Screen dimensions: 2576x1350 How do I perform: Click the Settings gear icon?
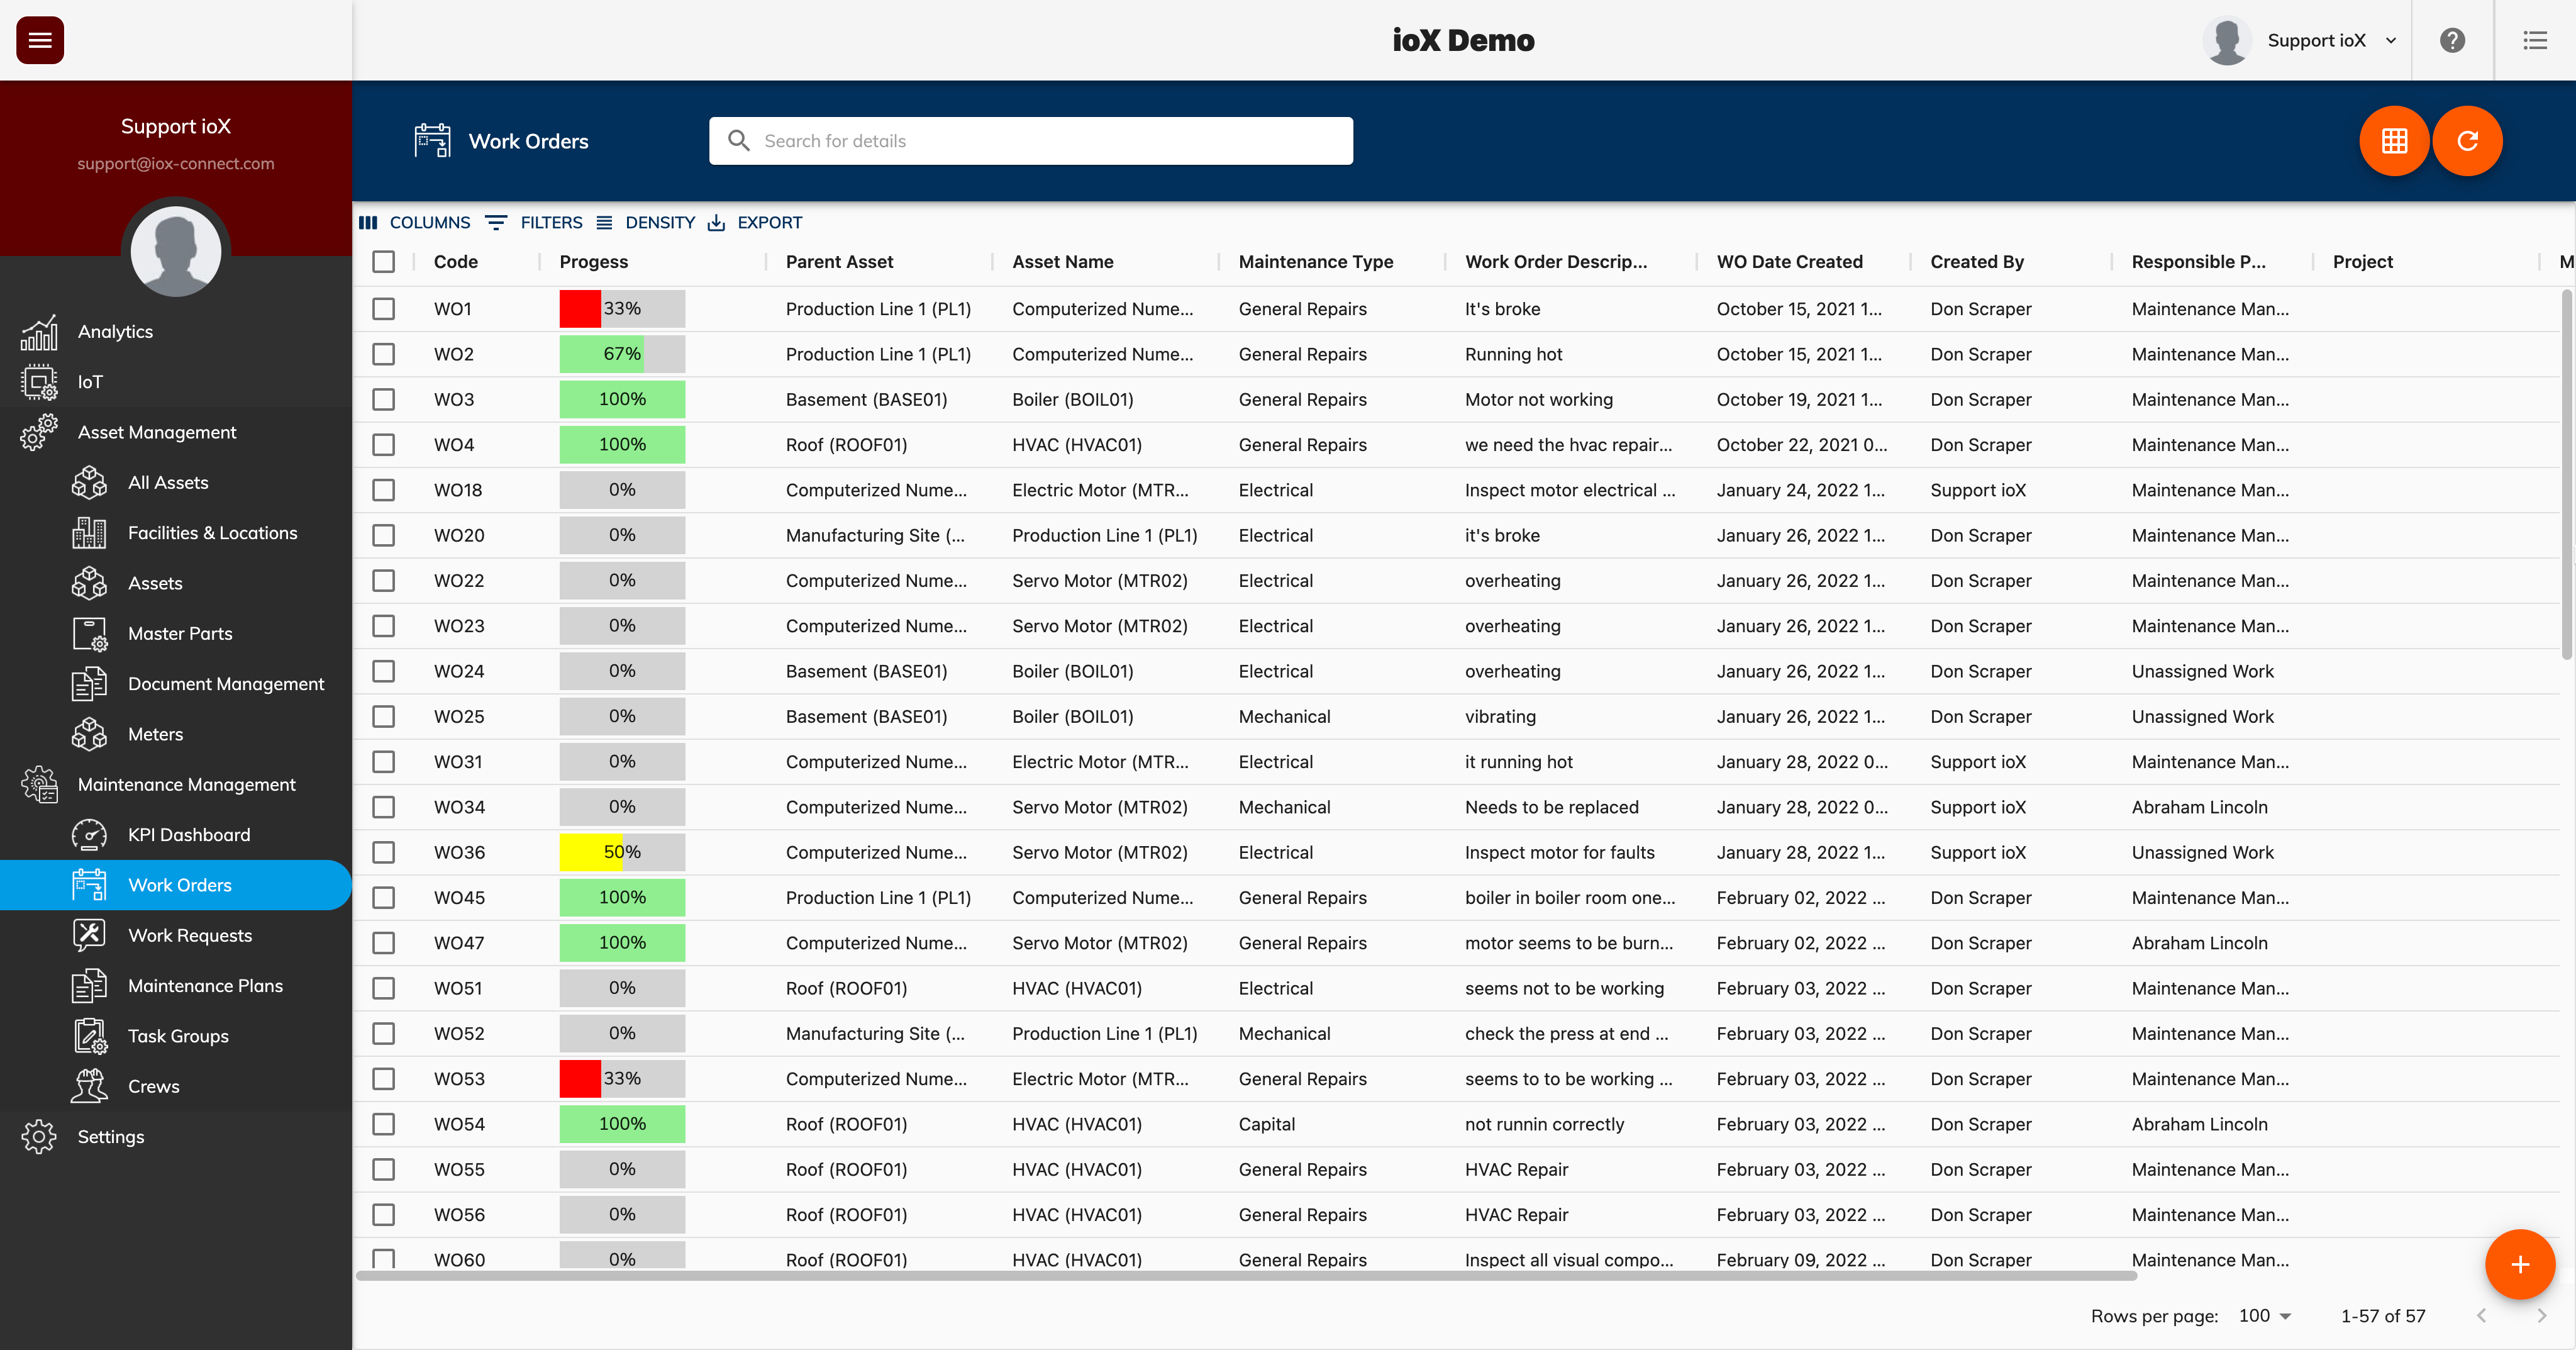click(39, 1137)
